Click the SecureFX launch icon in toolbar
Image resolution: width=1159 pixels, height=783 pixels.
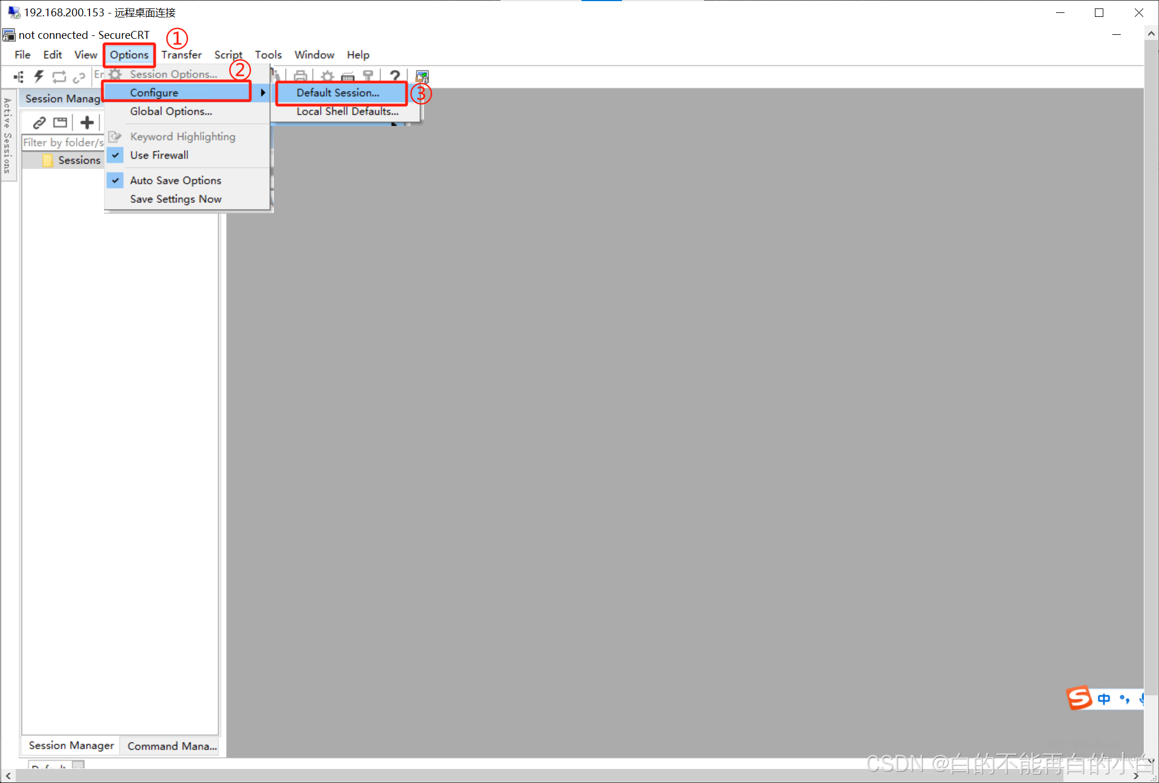click(x=422, y=76)
